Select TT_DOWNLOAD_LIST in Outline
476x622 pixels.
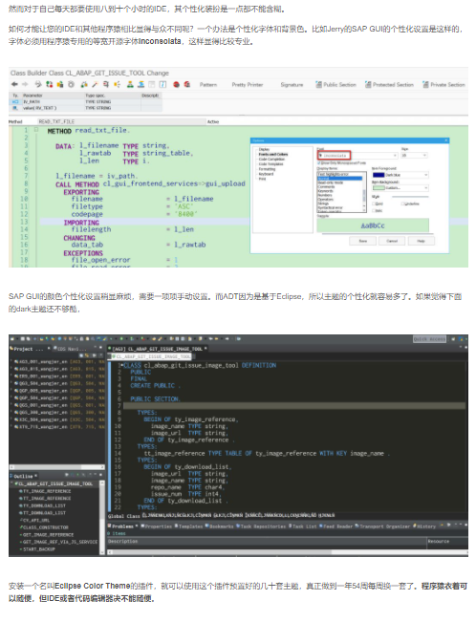coord(43,513)
